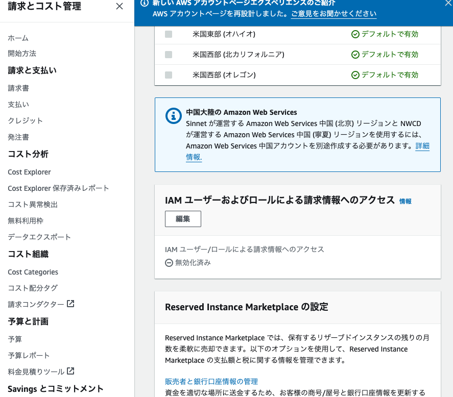453x397 pixels.
Task: Open Cost Categories in the sidebar
Action: [33, 272]
